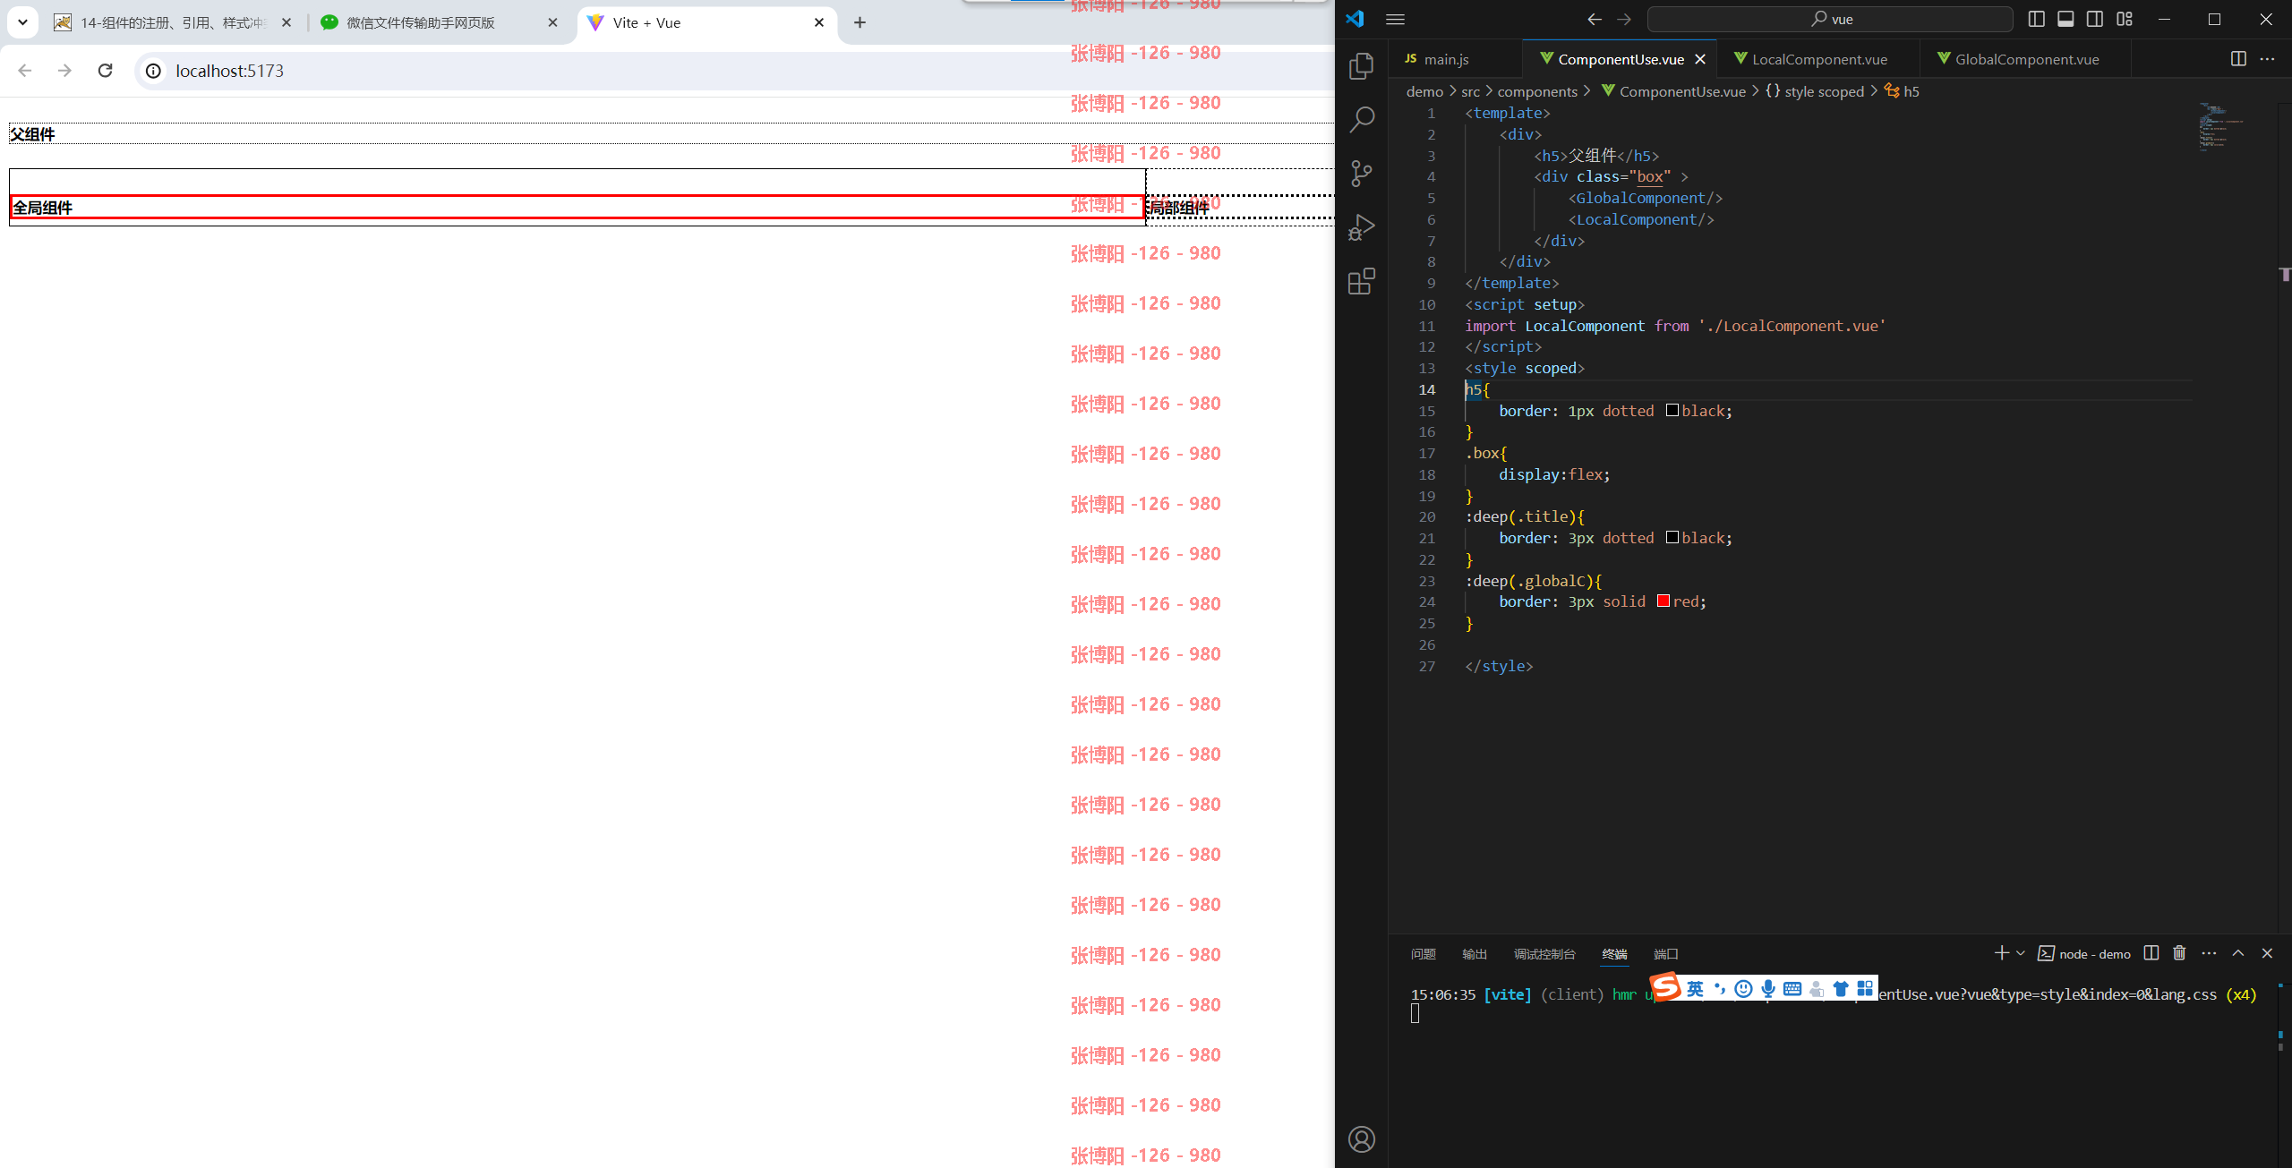Image resolution: width=2292 pixels, height=1168 pixels.
Task: Open the new terminal launch profile dropdown
Action: (x=2021, y=953)
